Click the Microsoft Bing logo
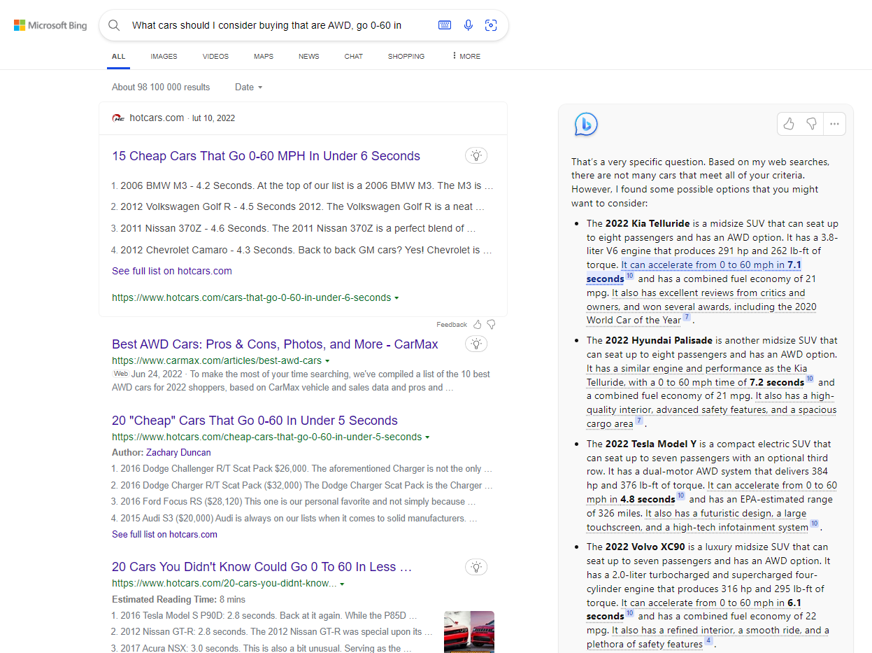 50,25
